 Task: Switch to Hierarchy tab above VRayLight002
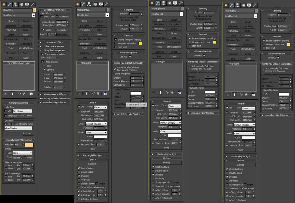click(x=163, y=3)
